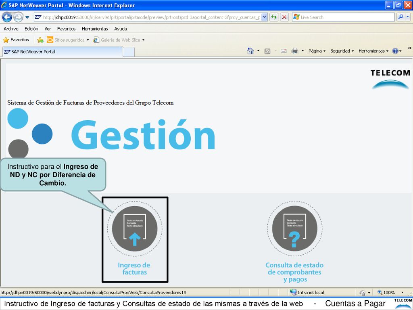413x310 pixels.
Task: Click the Ingreso de facturas upload icon
Action: 135,228
